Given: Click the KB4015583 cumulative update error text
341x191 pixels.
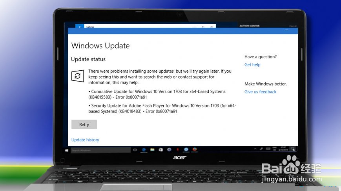Looking at the screenshot, I should 157,95.
